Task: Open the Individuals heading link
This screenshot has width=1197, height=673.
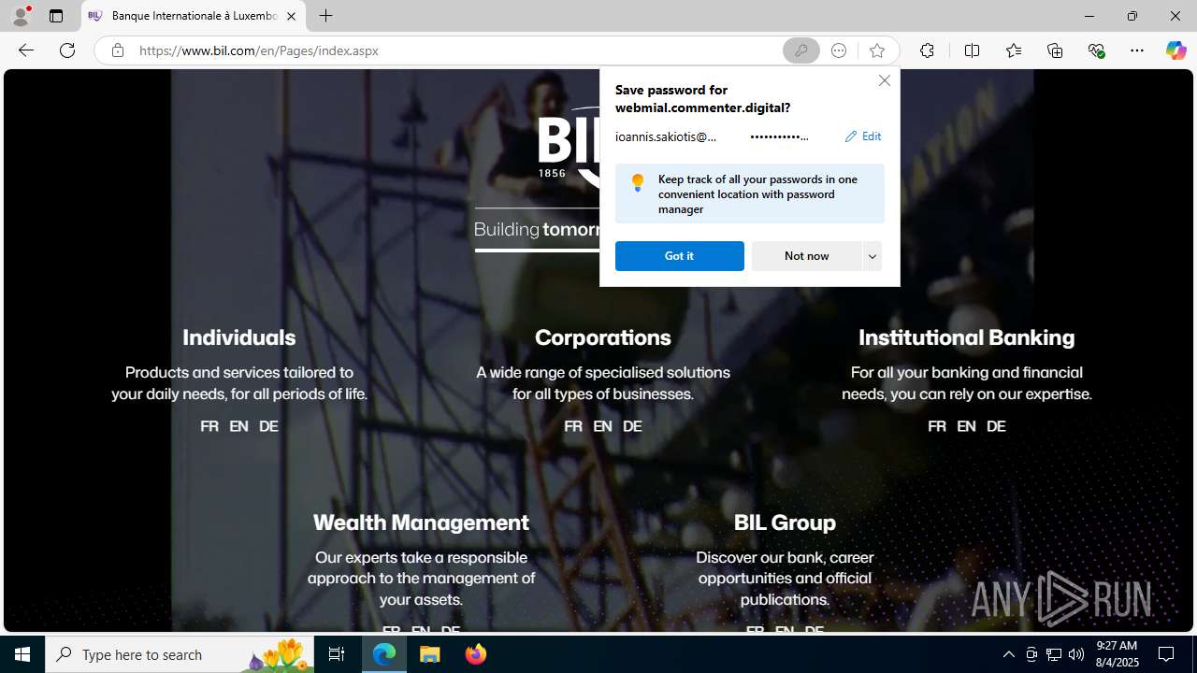Action: click(x=238, y=337)
